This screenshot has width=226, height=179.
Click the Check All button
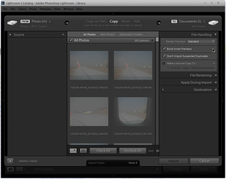(x=103, y=151)
